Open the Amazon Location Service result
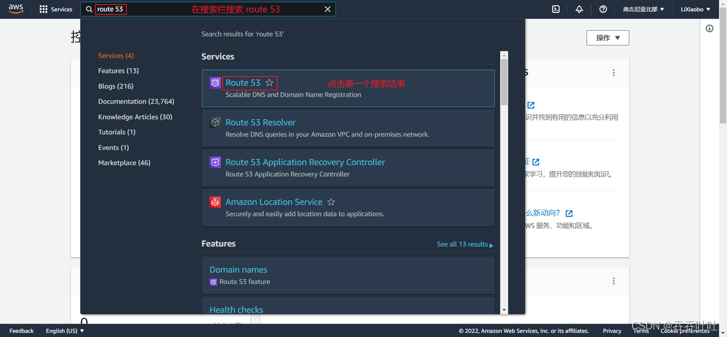Image resolution: width=727 pixels, height=337 pixels. [x=274, y=202]
